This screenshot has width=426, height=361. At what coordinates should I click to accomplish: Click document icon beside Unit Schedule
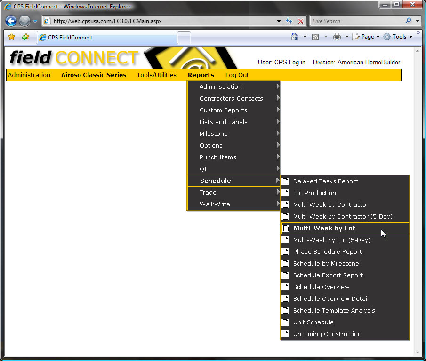286,322
